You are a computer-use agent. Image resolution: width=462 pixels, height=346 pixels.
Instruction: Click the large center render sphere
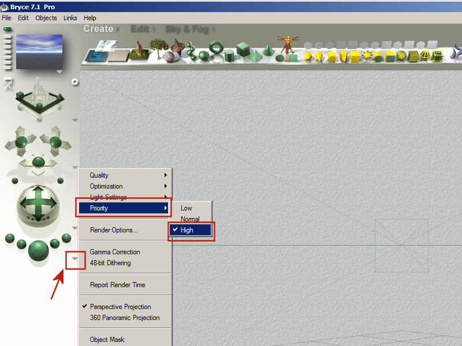tap(38, 250)
